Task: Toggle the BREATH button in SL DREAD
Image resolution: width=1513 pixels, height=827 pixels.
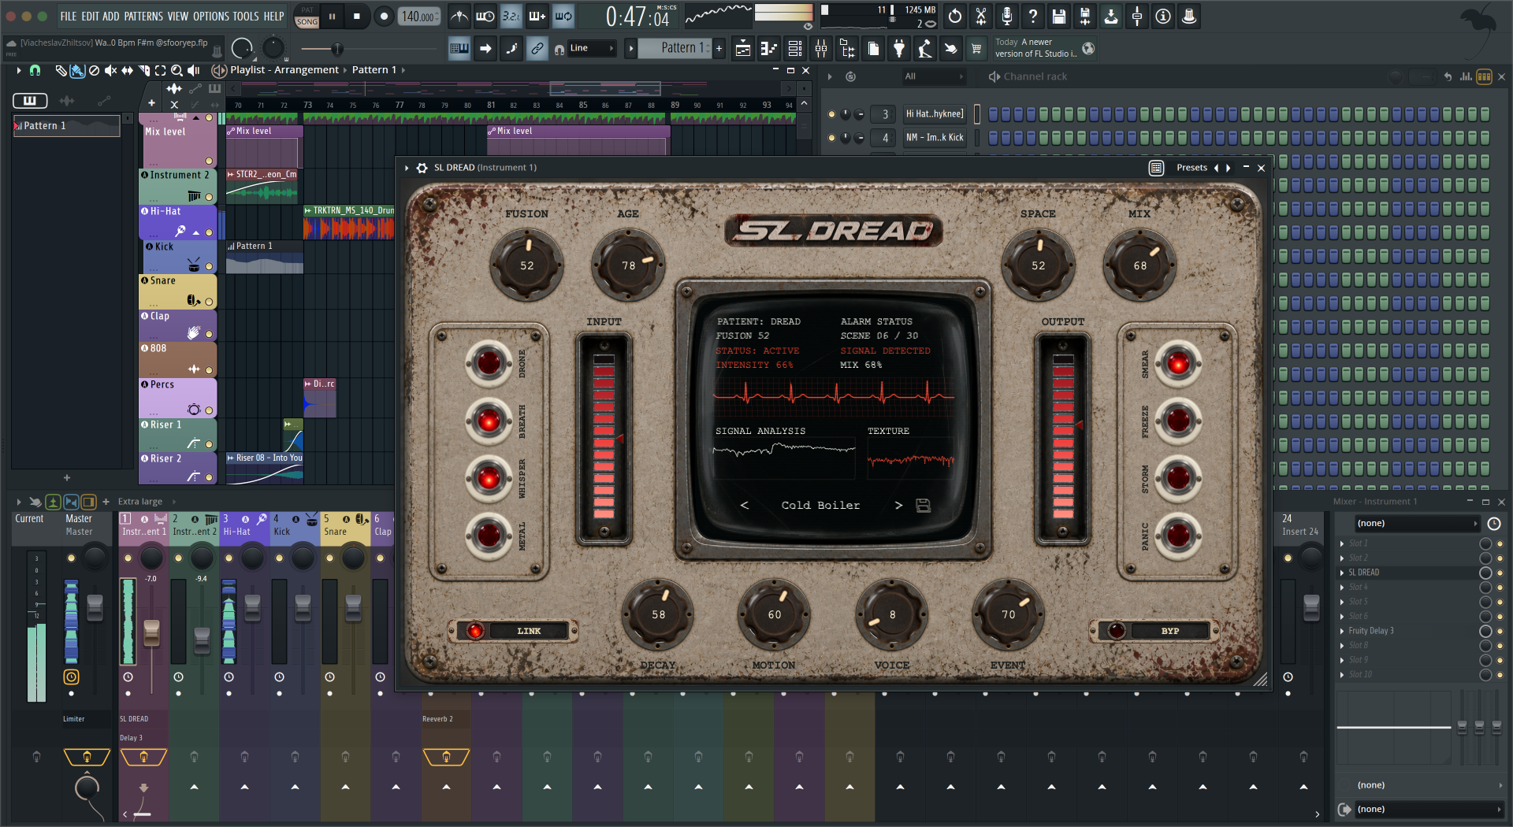Action: pyautogui.click(x=489, y=421)
